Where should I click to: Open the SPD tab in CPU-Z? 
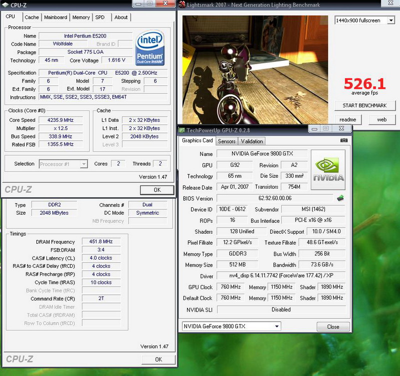click(x=100, y=17)
